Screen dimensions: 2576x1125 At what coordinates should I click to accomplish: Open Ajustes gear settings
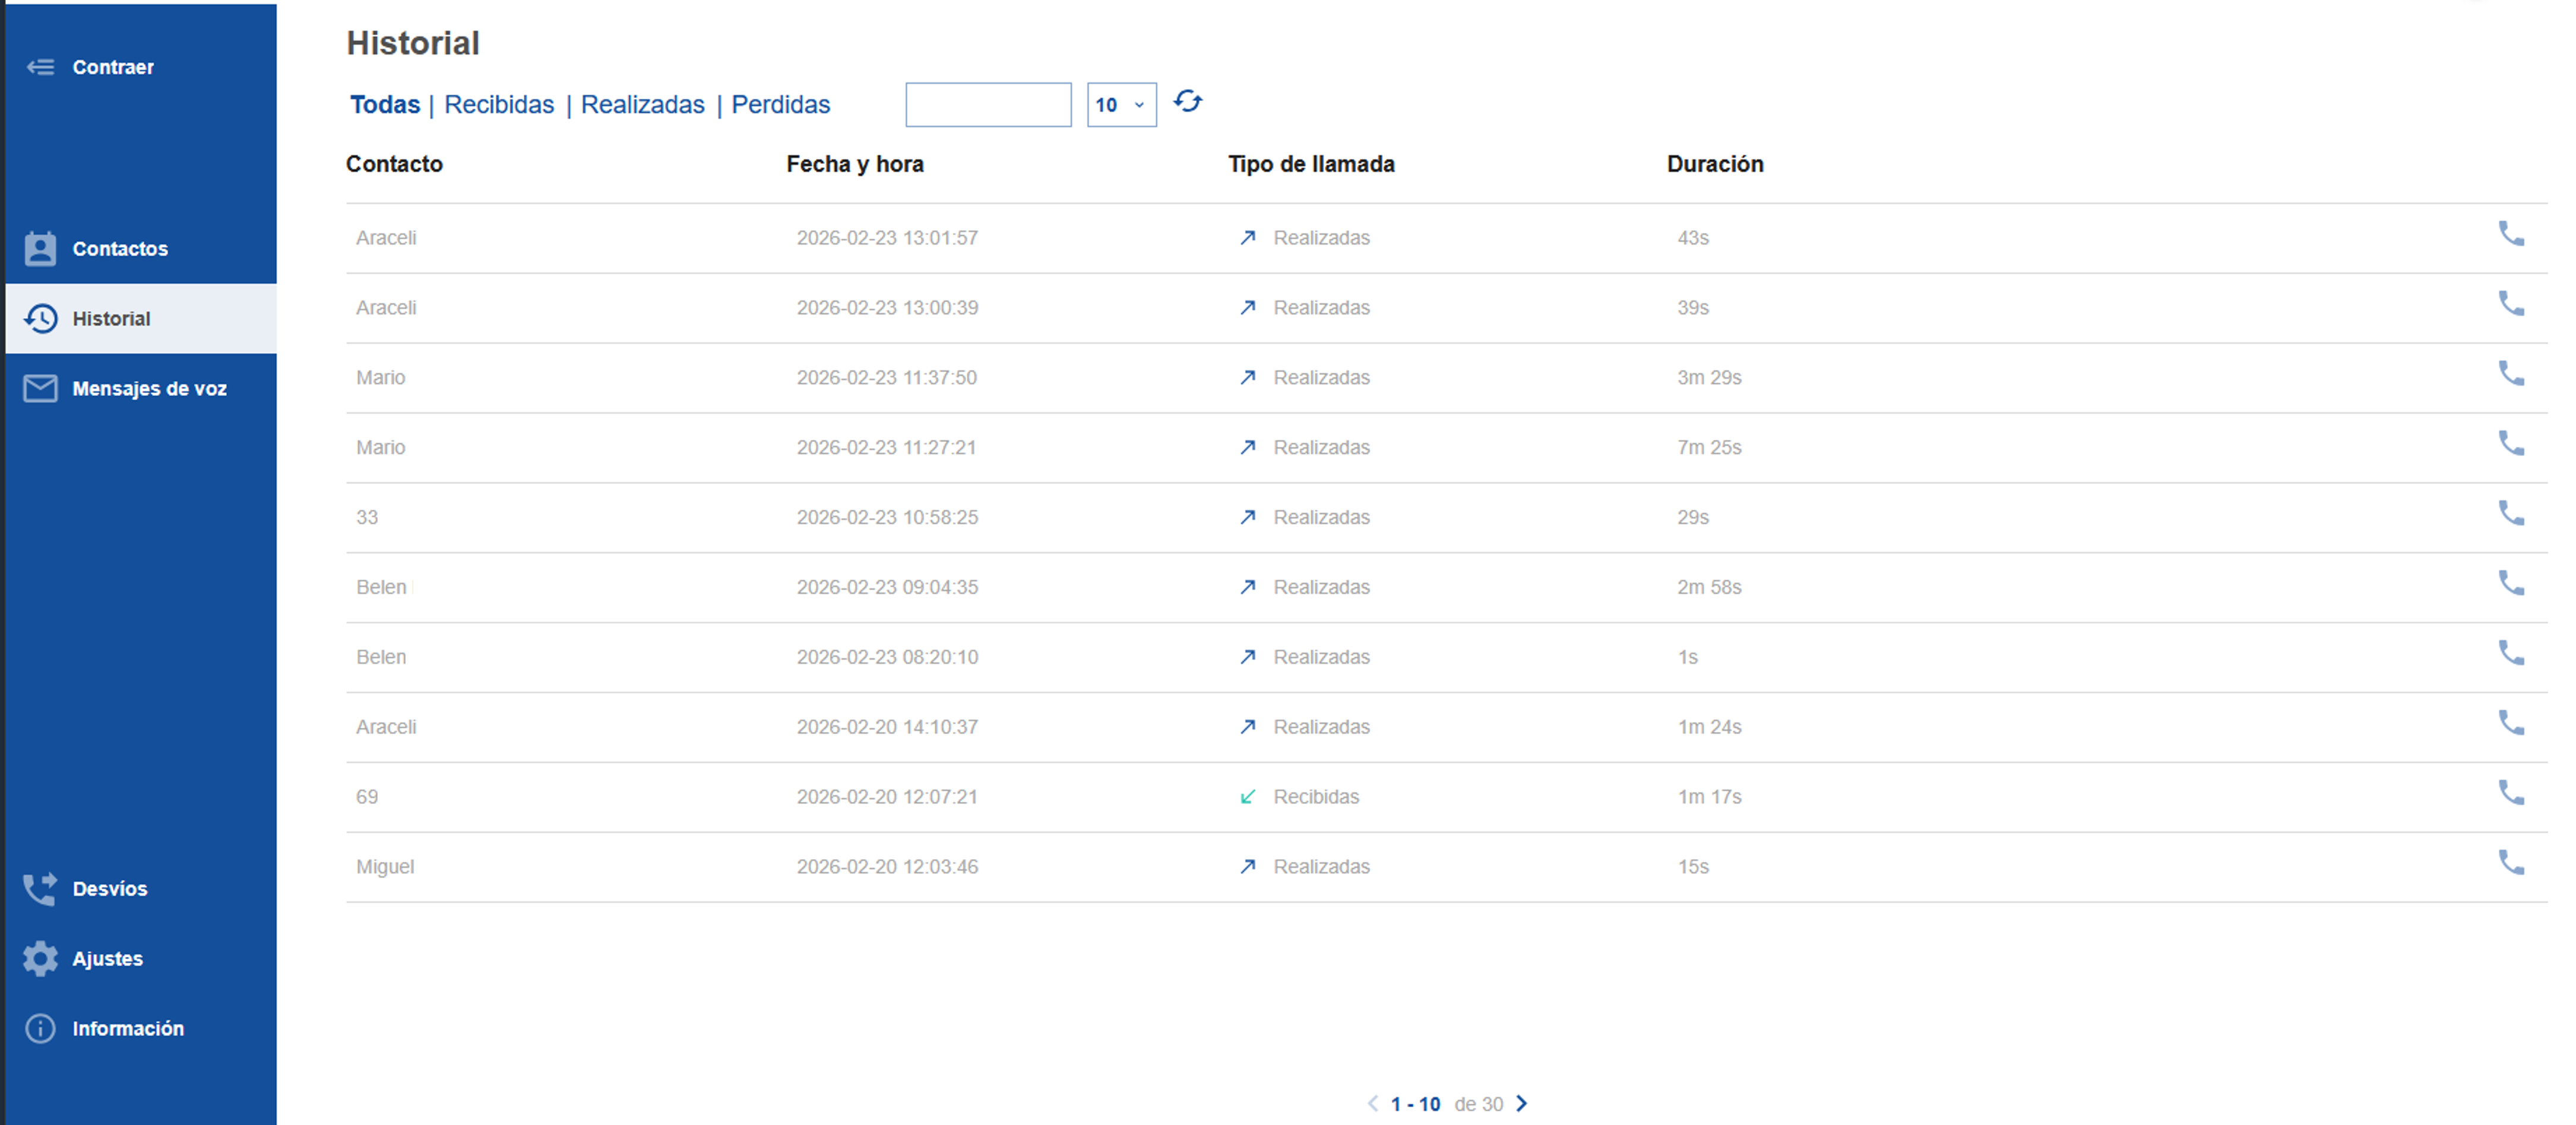(x=41, y=958)
